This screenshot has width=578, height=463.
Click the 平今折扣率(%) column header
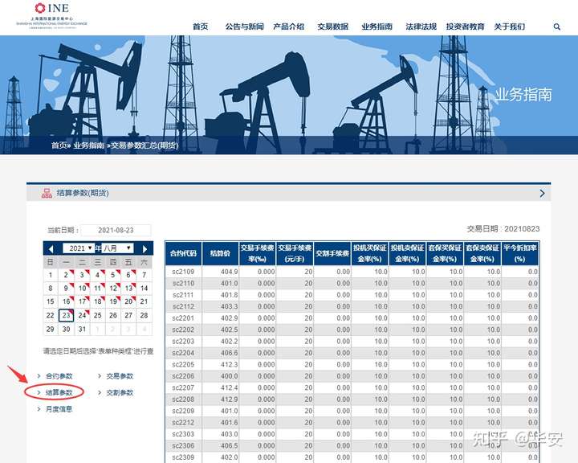[519, 253]
